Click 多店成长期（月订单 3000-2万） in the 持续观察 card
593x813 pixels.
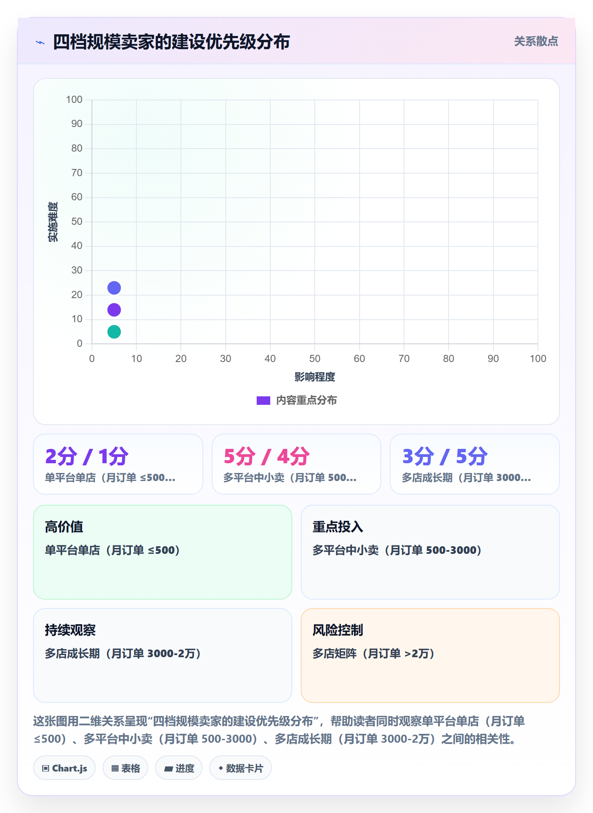pyautogui.click(x=123, y=653)
